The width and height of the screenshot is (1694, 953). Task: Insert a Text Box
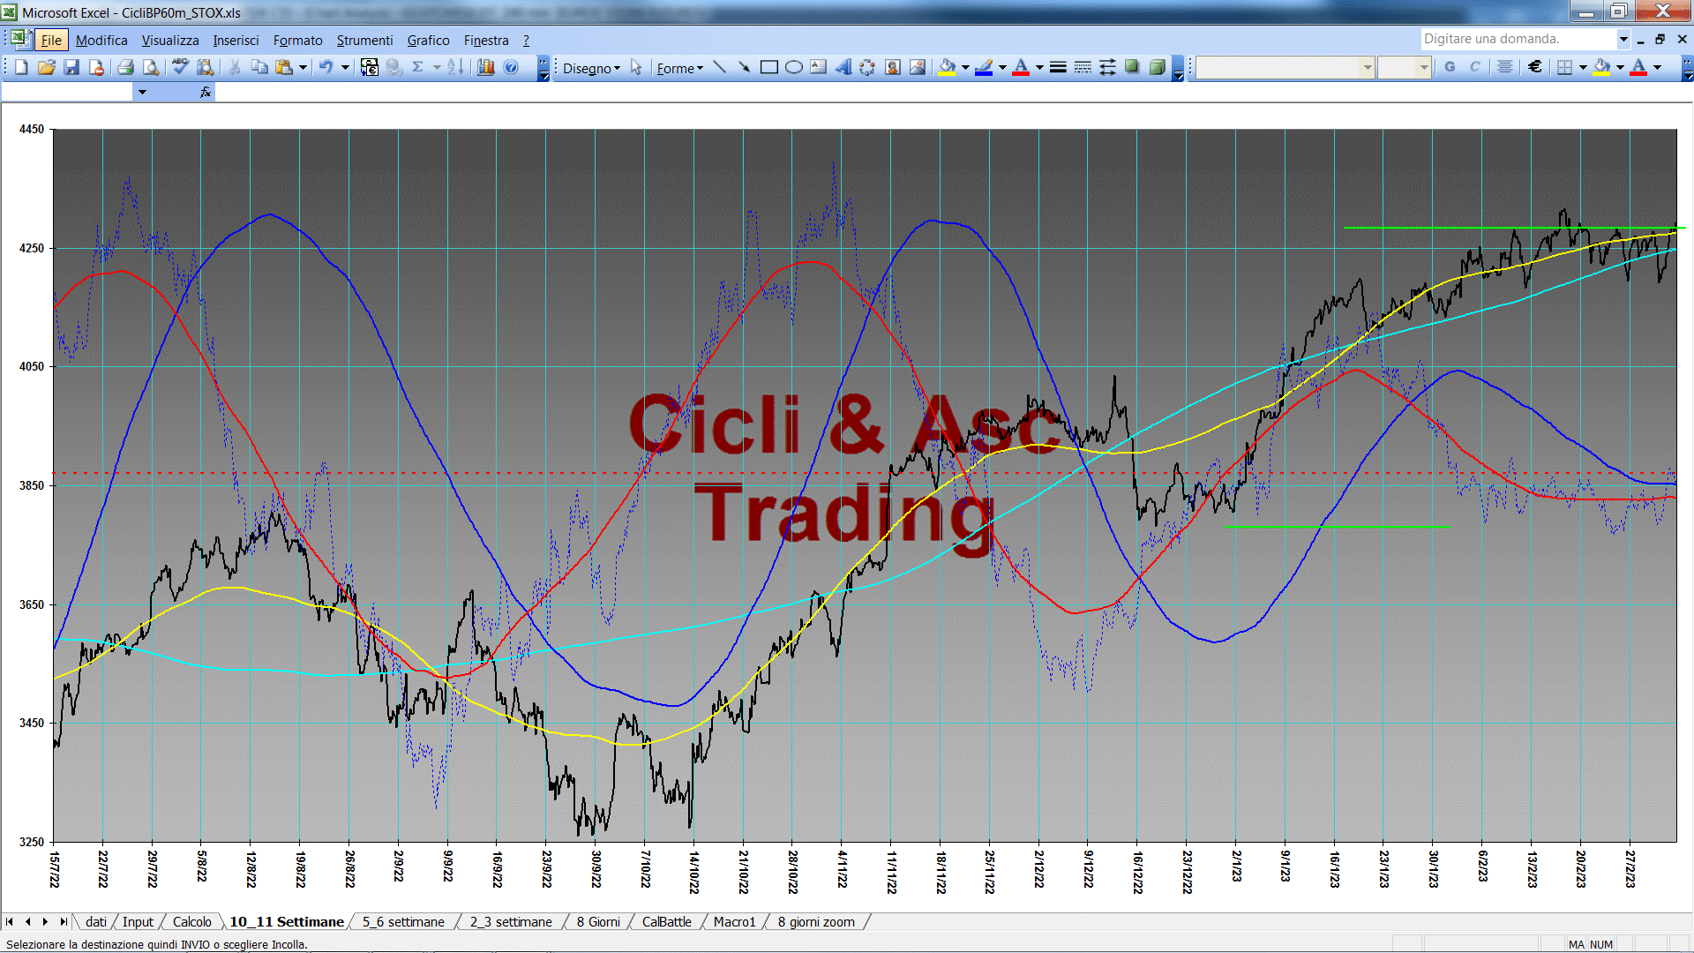point(818,67)
